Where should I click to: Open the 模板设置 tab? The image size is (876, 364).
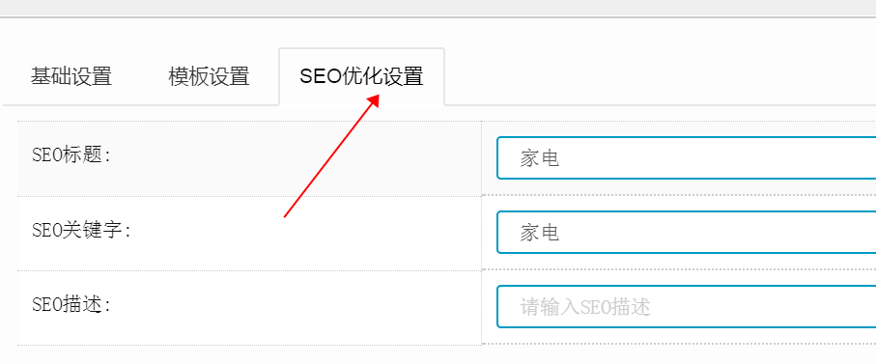pos(209,76)
